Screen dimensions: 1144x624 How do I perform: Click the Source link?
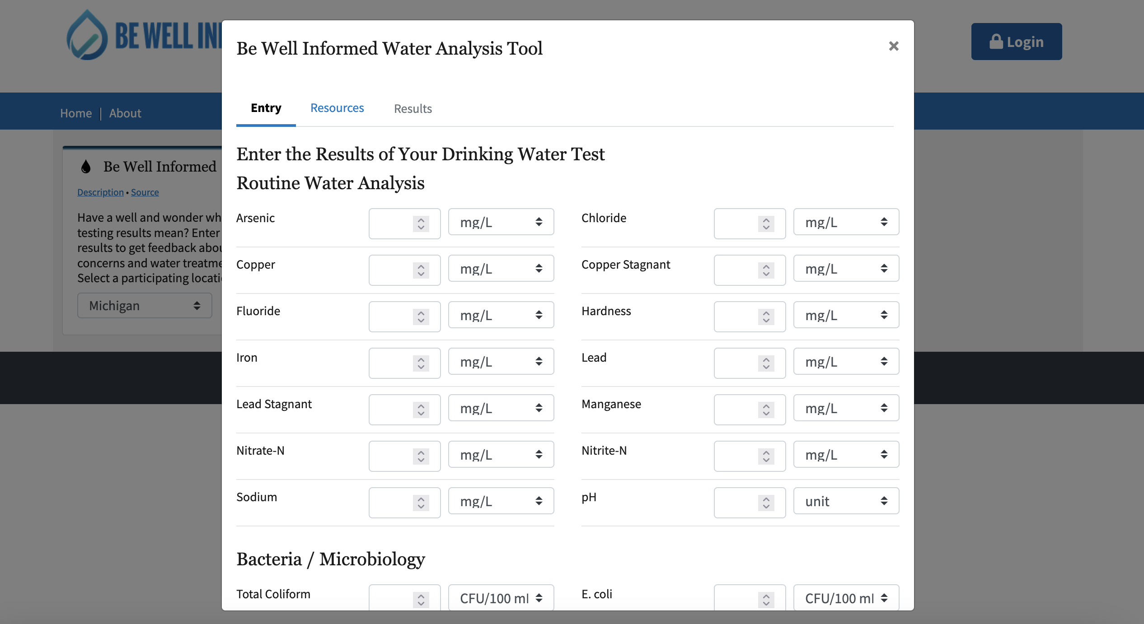pyautogui.click(x=145, y=192)
